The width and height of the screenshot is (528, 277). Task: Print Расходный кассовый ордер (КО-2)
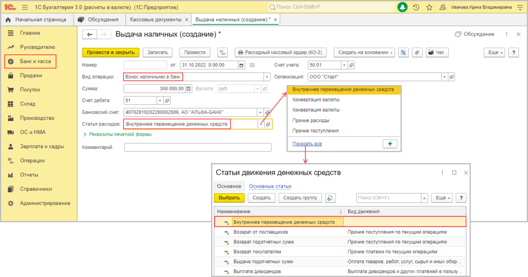point(282,52)
